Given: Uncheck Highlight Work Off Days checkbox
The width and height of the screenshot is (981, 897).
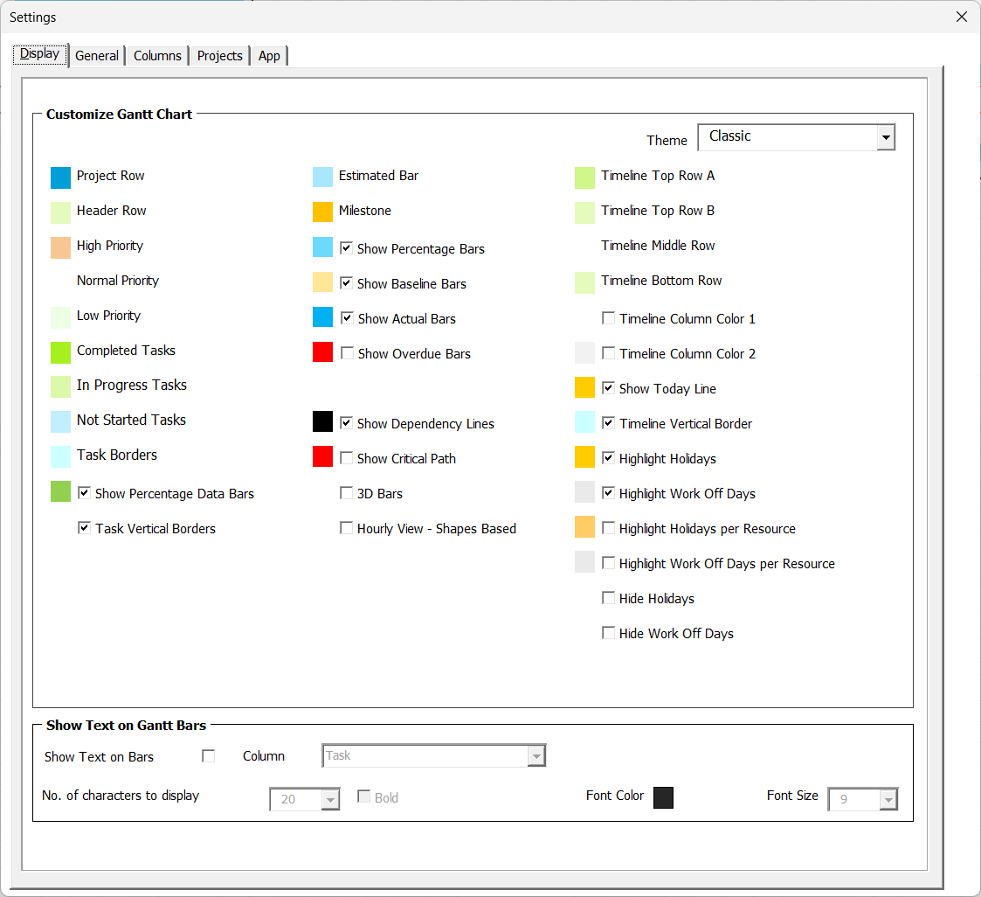Looking at the screenshot, I should point(608,492).
